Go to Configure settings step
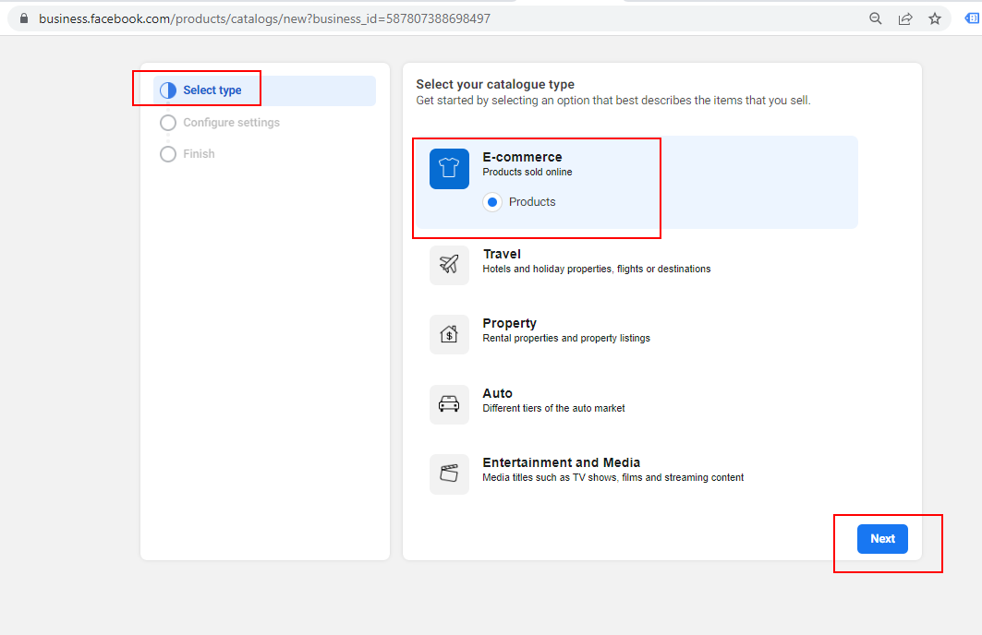Screen dimensions: 982x635 pos(231,123)
